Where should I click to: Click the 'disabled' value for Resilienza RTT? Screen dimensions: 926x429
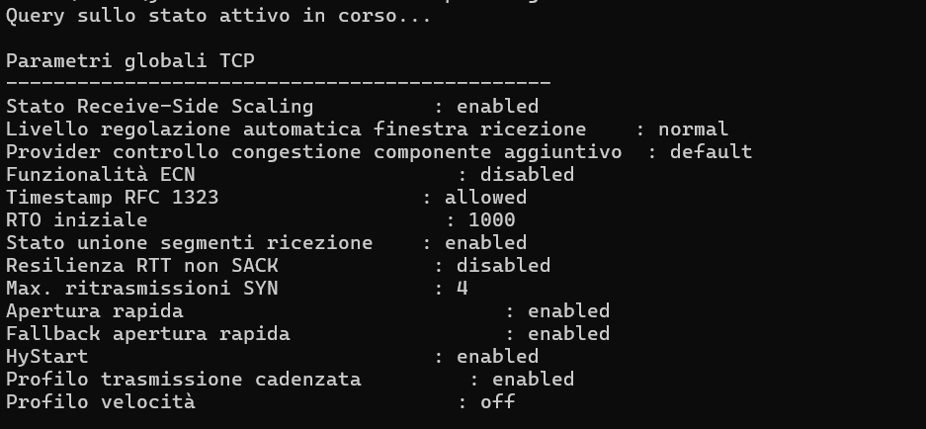(503, 266)
